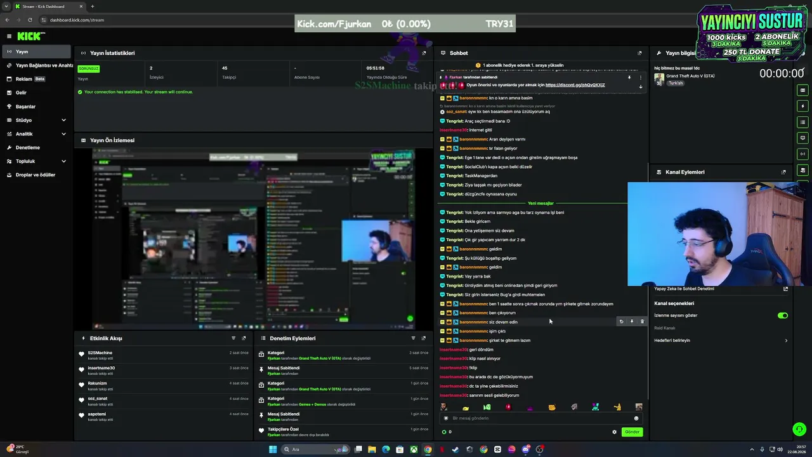Open chat settings gear icon

(614, 432)
